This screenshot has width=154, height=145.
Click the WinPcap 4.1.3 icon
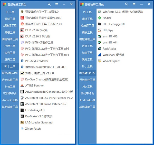[x=100, y=12]
